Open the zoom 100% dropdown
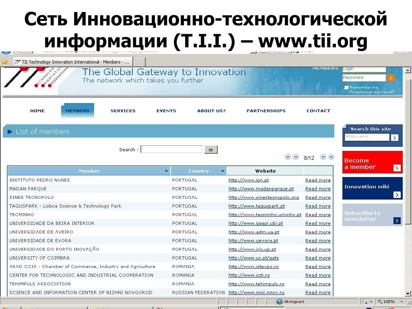The image size is (412, 309). 402,302
